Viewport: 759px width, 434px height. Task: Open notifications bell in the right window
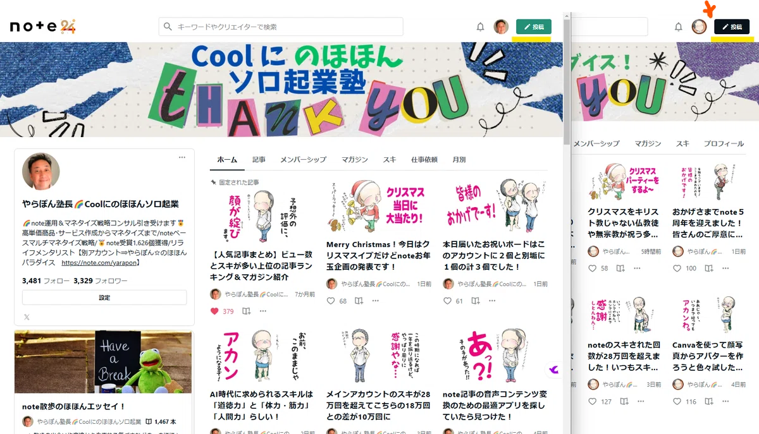(x=678, y=27)
